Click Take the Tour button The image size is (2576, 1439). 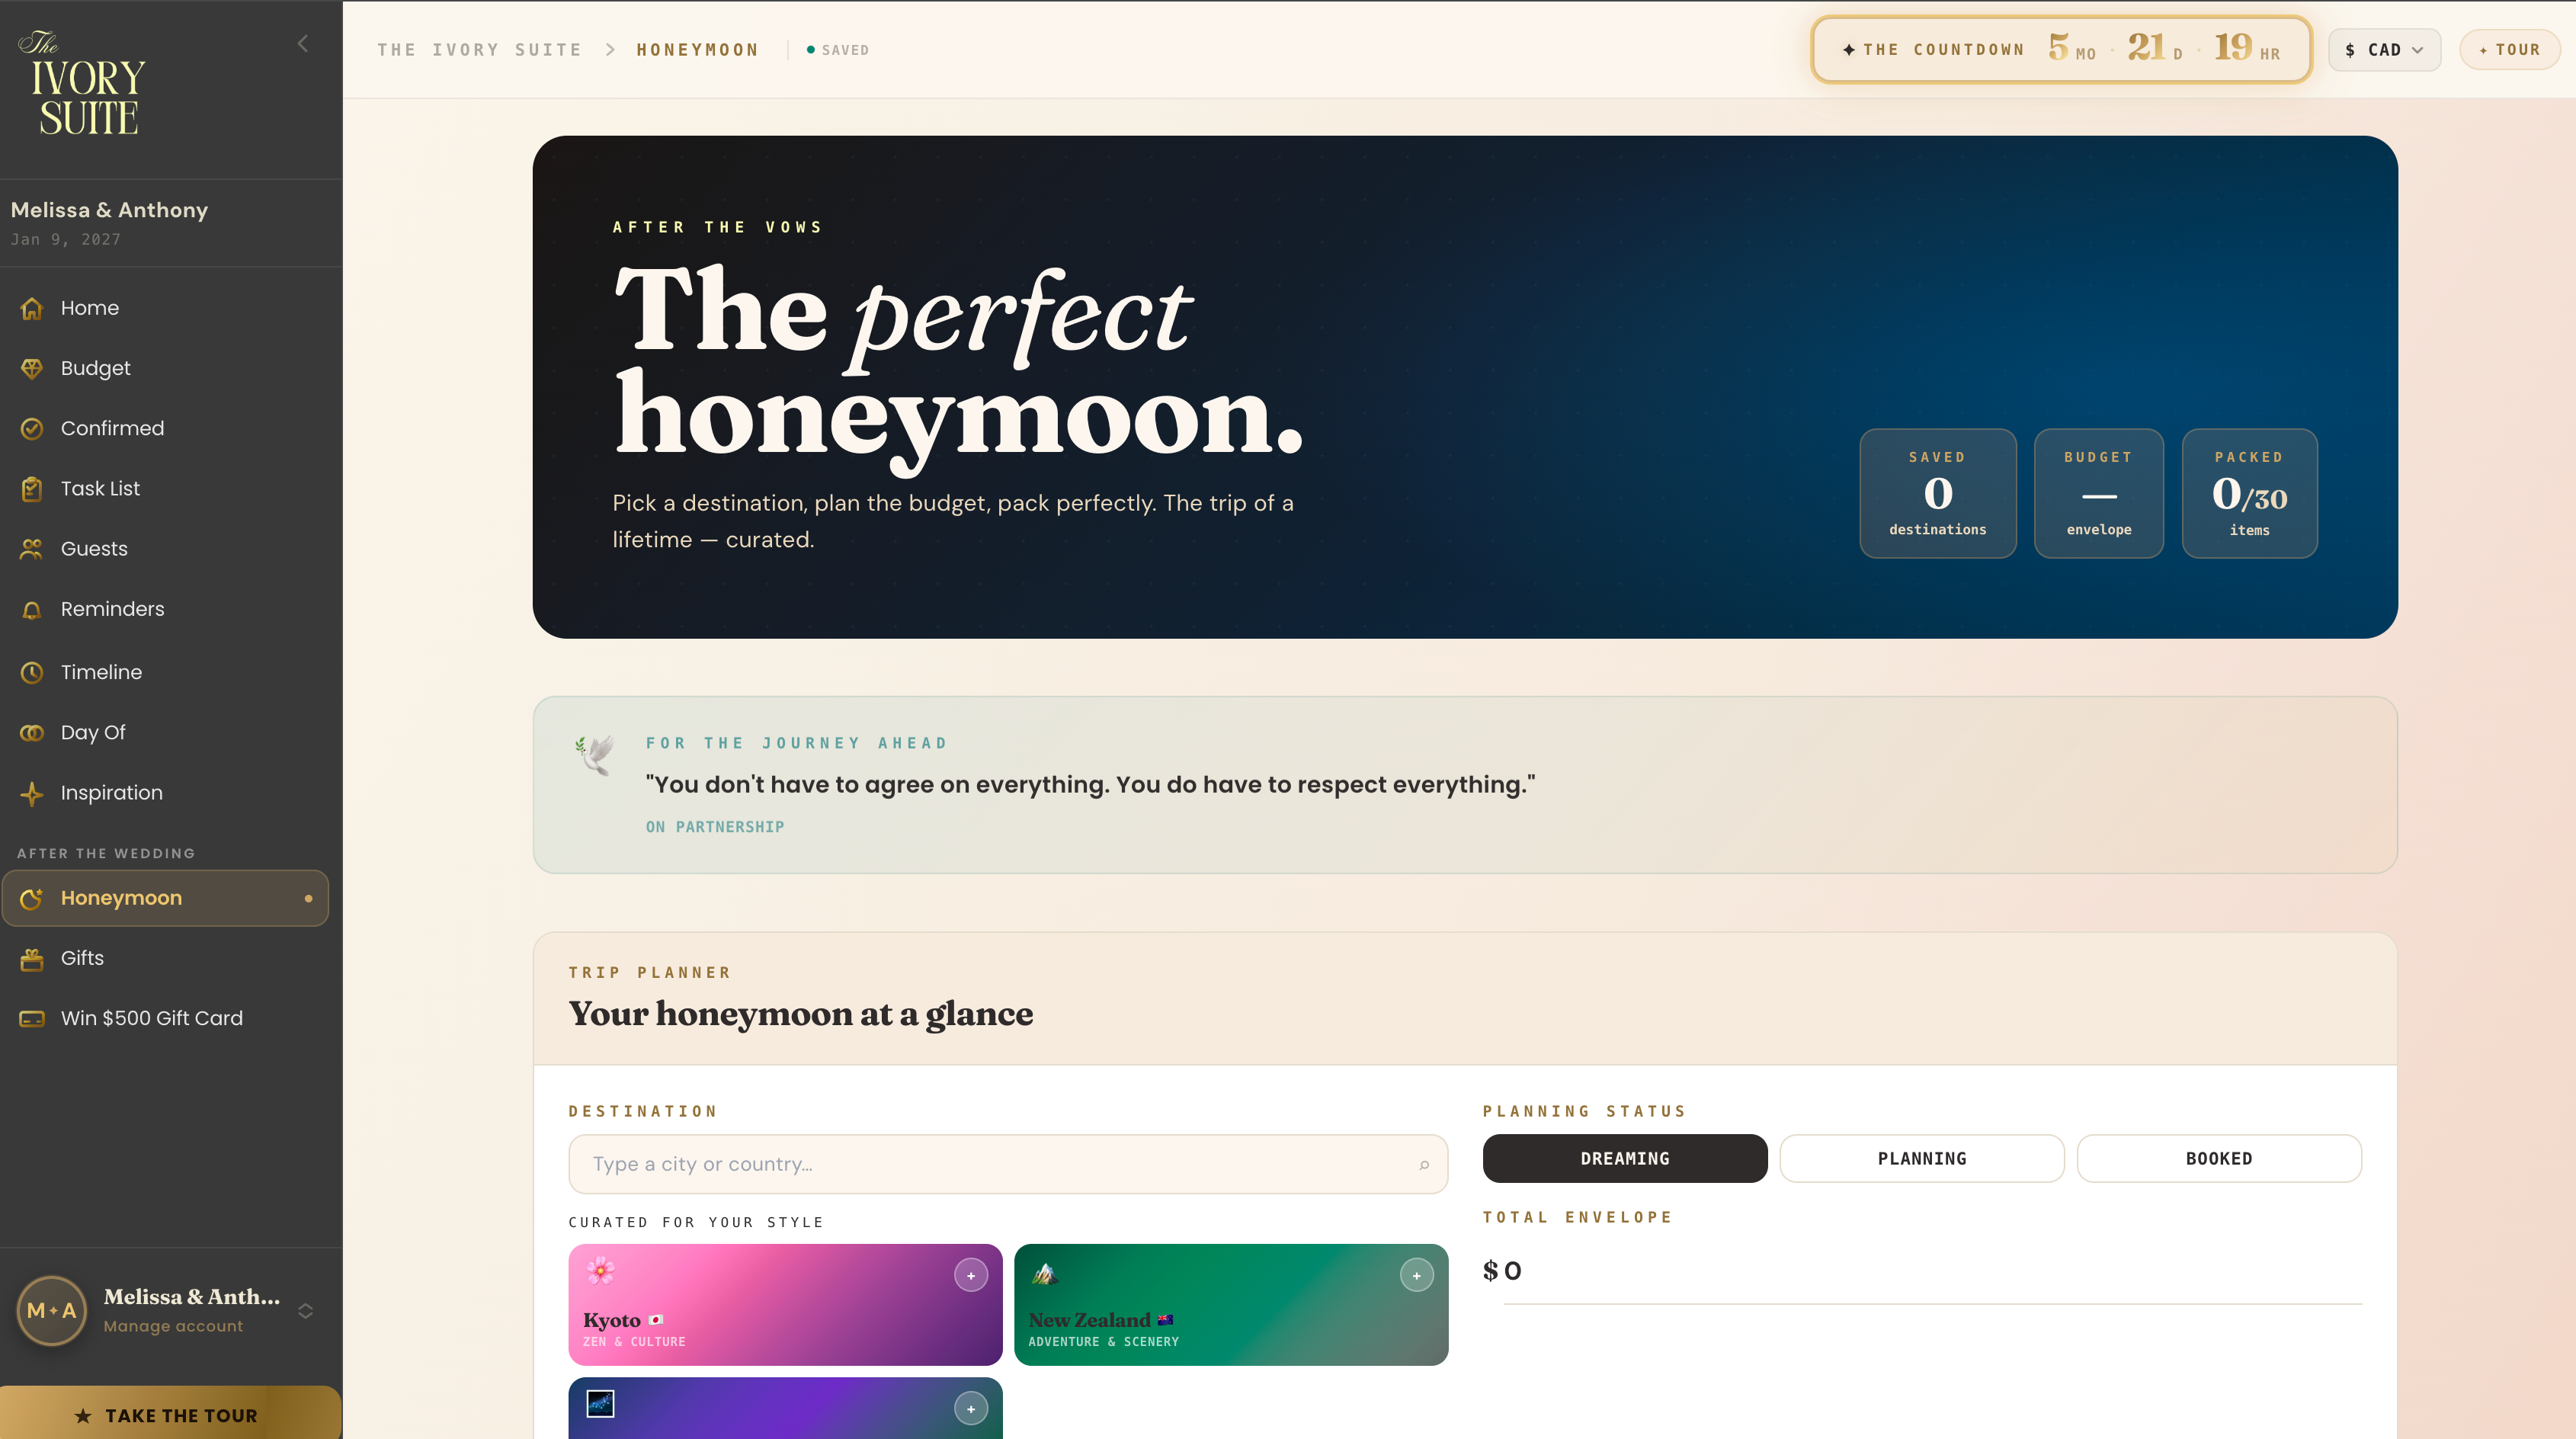click(170, 1413)
